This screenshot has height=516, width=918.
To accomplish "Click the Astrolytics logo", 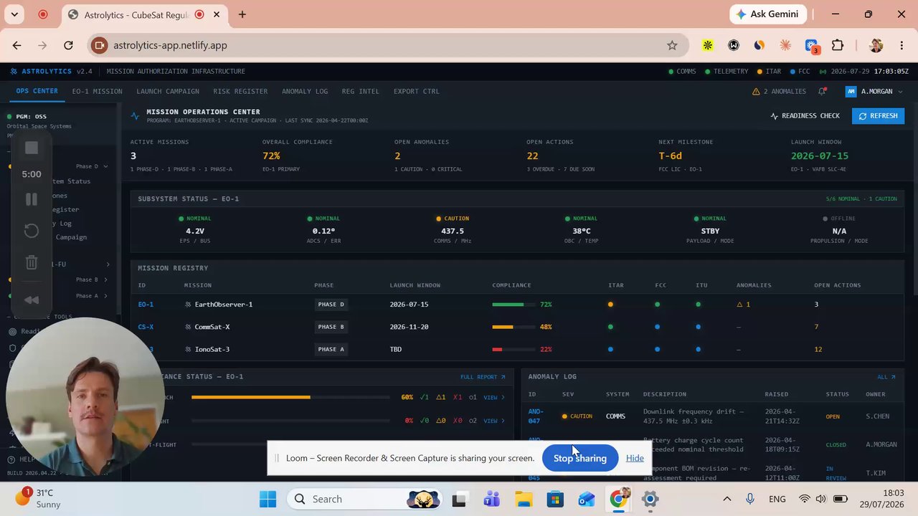I will (x=41, y=71).
